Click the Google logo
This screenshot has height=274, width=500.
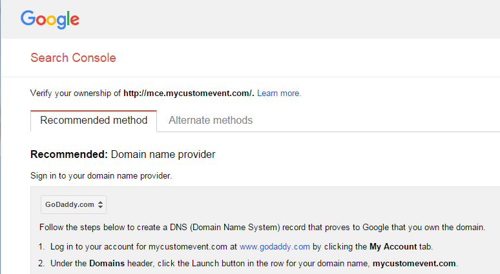coord(50,19)
